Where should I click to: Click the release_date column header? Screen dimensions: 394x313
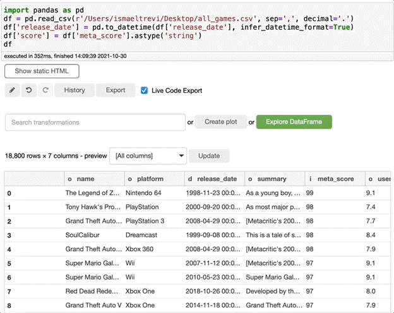pos(213,179)
